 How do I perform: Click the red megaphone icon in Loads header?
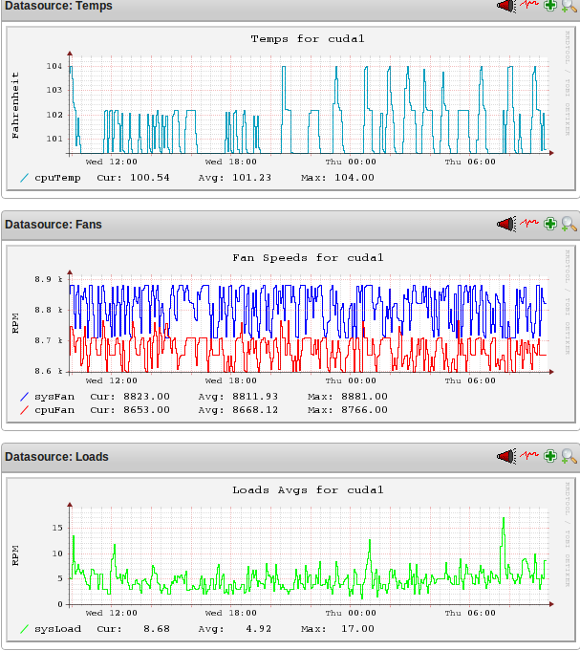pos(506,456)
